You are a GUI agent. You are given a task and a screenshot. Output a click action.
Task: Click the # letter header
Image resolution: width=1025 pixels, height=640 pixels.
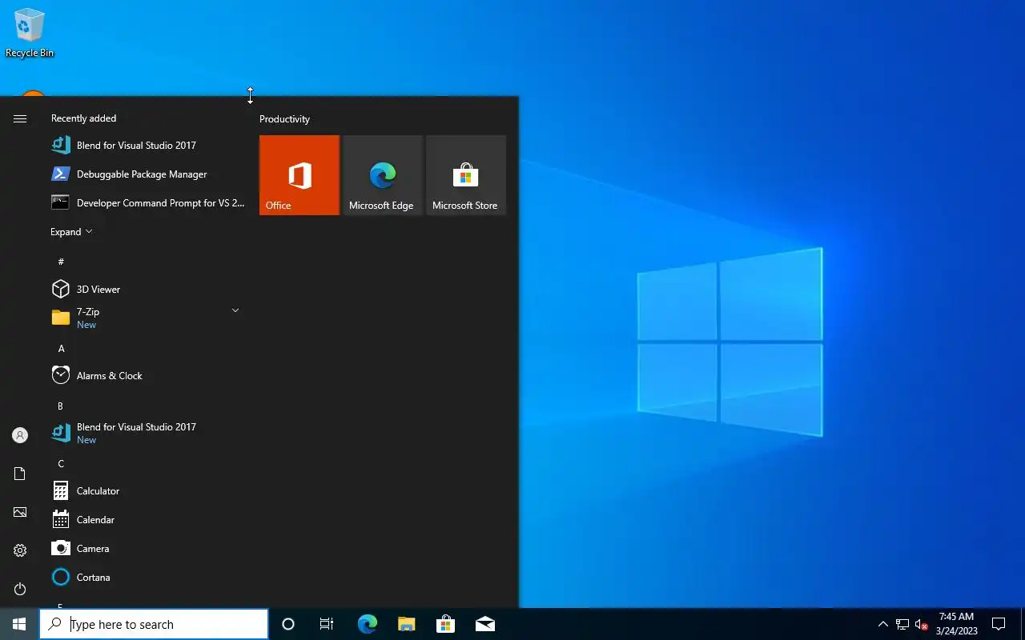[x=61, y=262]
